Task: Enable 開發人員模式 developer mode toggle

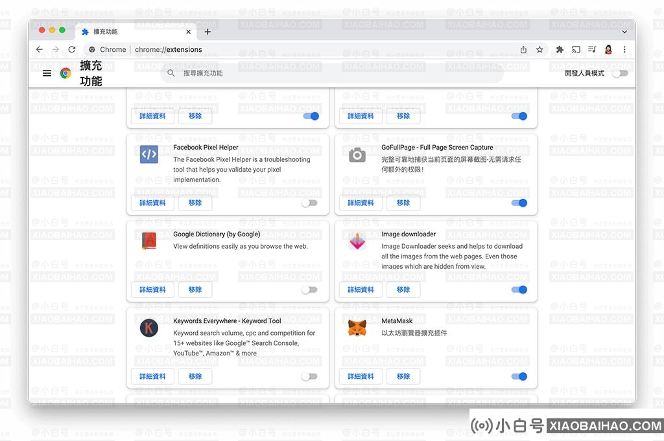Action: (620, 73)
